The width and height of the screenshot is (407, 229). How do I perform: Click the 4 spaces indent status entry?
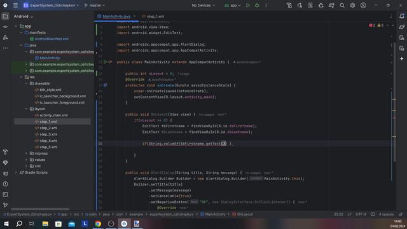[386, 214]
